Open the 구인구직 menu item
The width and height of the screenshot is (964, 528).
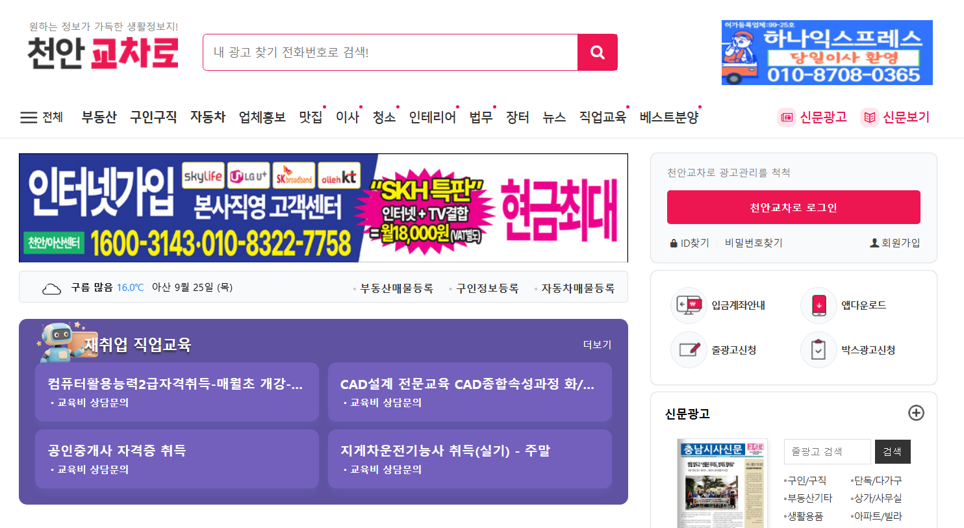pyautogui.click(x=153, y=117)
